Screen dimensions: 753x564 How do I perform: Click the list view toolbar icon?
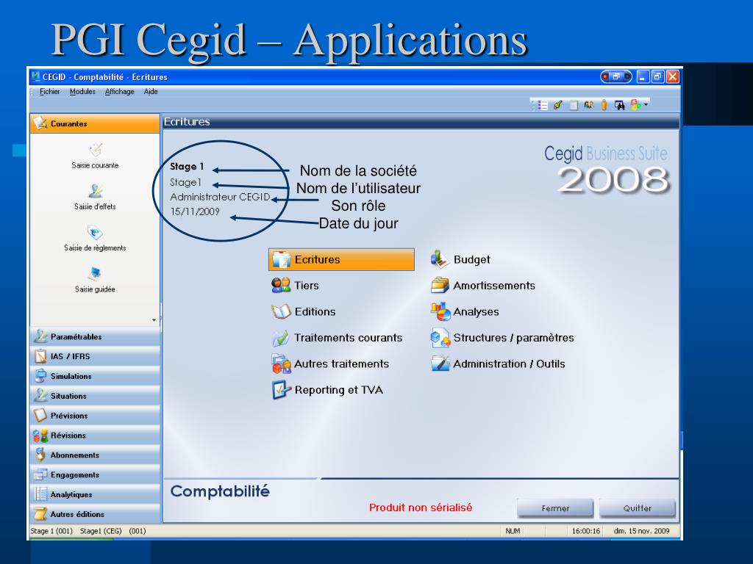coord(543,106)
